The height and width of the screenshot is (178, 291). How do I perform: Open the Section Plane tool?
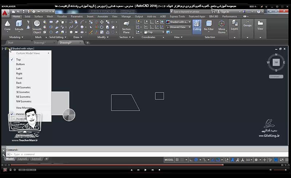[x=126, y=27]
